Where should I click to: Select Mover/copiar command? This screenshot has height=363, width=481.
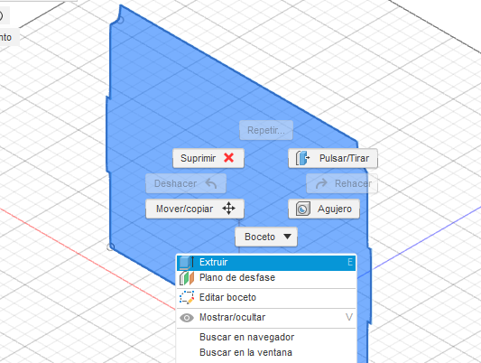coord(195,209)
